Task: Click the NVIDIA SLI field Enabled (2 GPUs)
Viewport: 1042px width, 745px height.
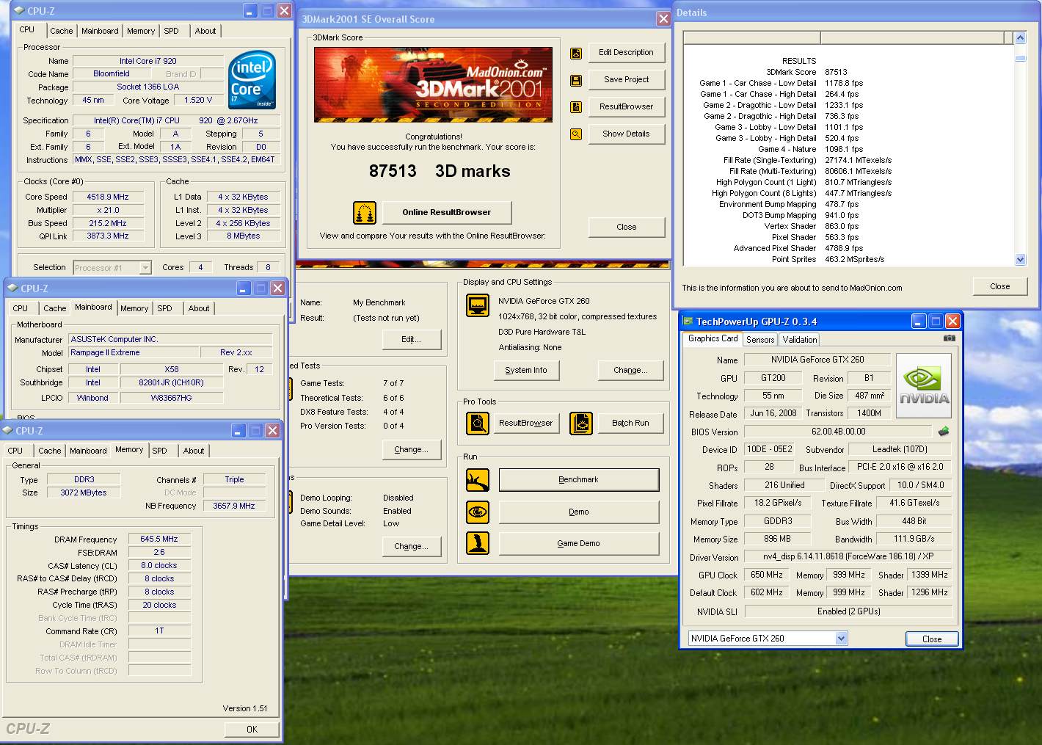Action: 848,611
